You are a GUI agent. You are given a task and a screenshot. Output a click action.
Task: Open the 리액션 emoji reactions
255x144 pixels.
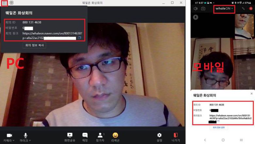click(115, 135)
